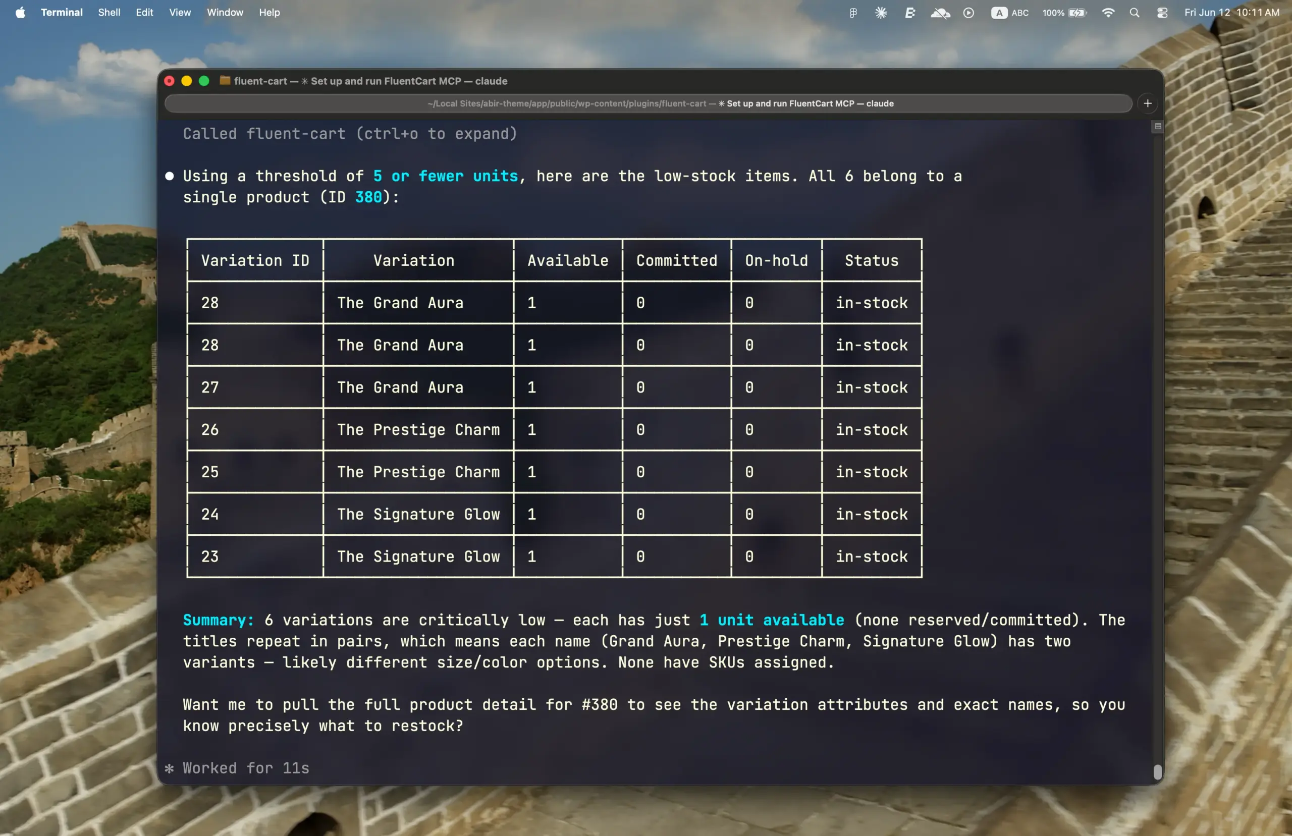Click On-hold value '0' in row 25

pyautogui.click(x=749, y=472)
